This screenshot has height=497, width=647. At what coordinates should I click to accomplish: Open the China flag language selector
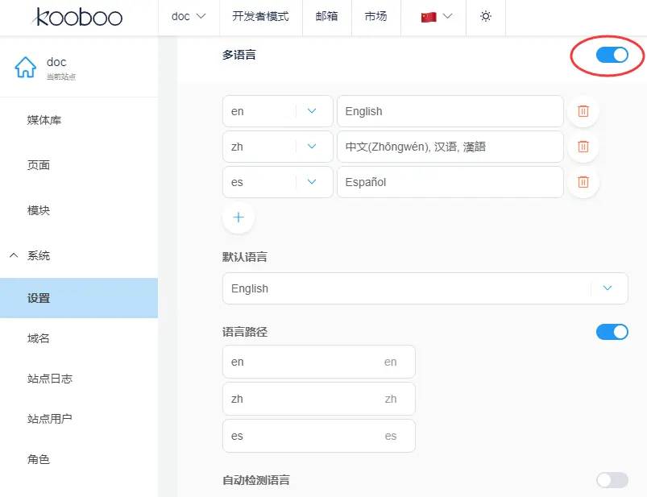[x=436, y=16]
